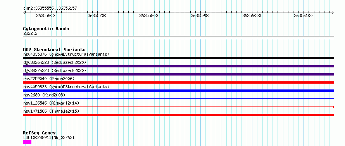This screenshot has width=345, height=146.
Task: Open variant nsv1071586 (Thareja2015) label
Action: [51, 111]
